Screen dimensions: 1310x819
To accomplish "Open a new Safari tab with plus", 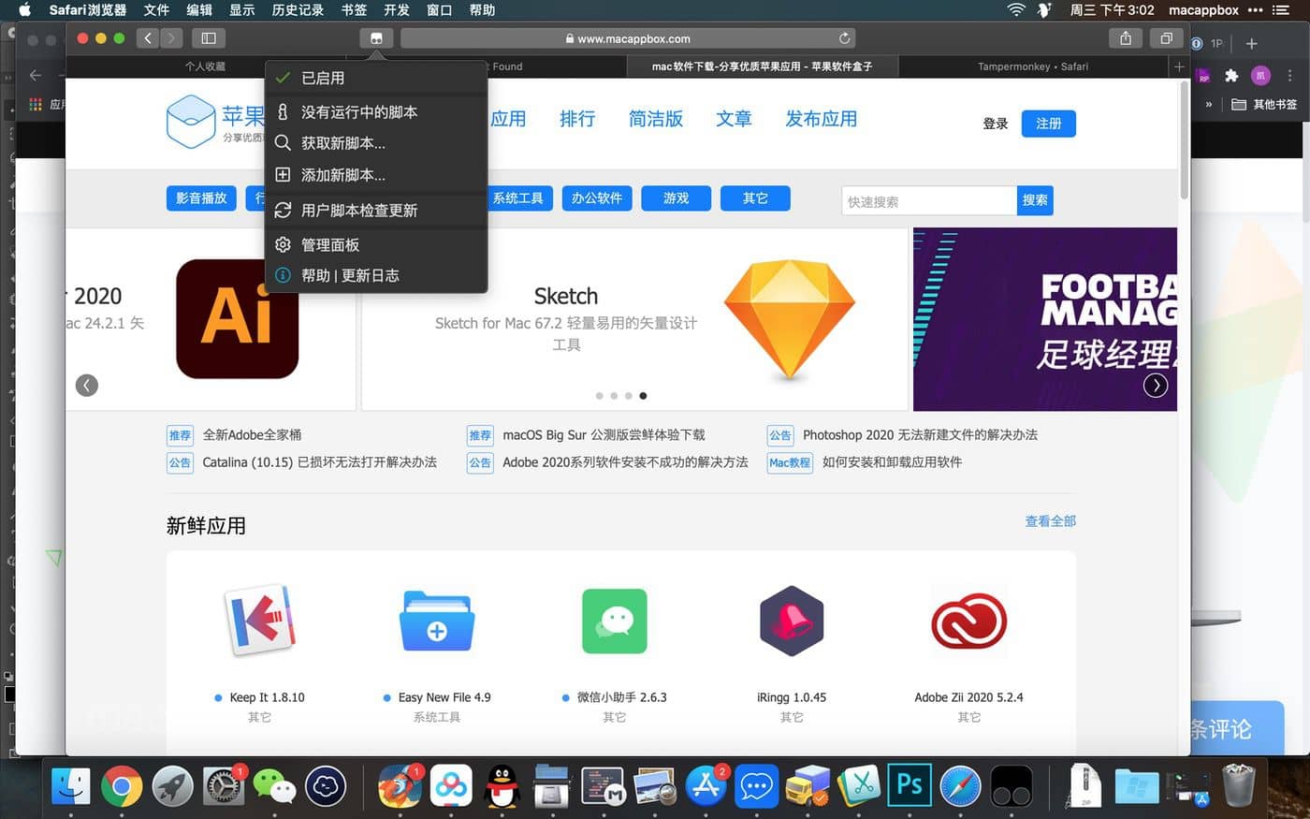I will click(x=1179, y=66).
